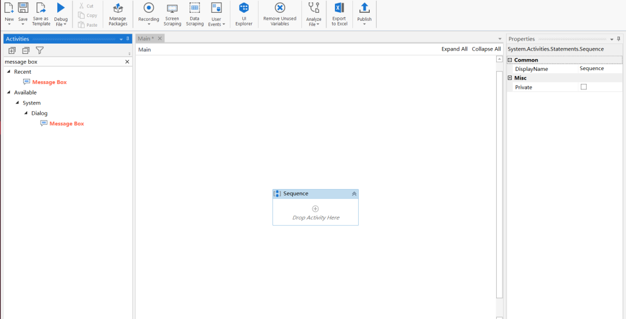
Task: Click Collapse All in designer
Action: 486,49
